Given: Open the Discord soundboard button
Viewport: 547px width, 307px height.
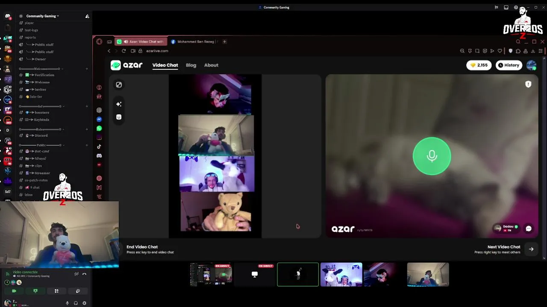Looking at the screenshot, I should (x=78, y=291).
